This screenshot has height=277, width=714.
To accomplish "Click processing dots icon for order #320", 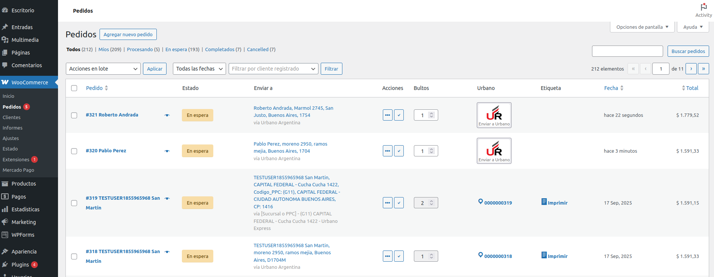I will tap(387, 151).
